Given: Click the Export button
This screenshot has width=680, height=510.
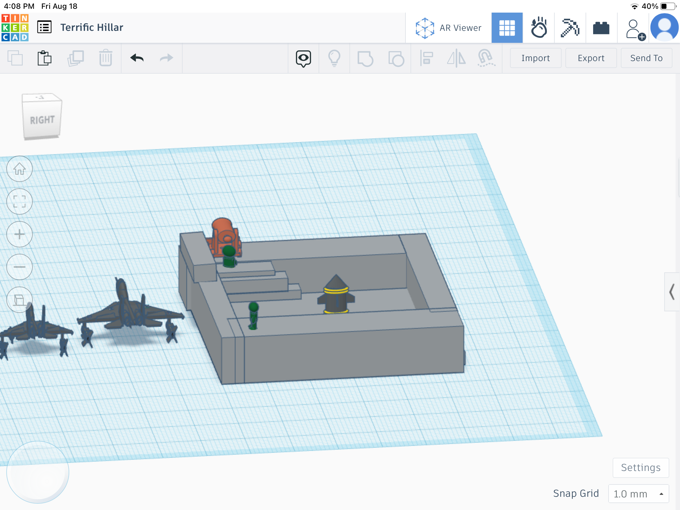Looking at the screenshot, I should coord(591,58).
